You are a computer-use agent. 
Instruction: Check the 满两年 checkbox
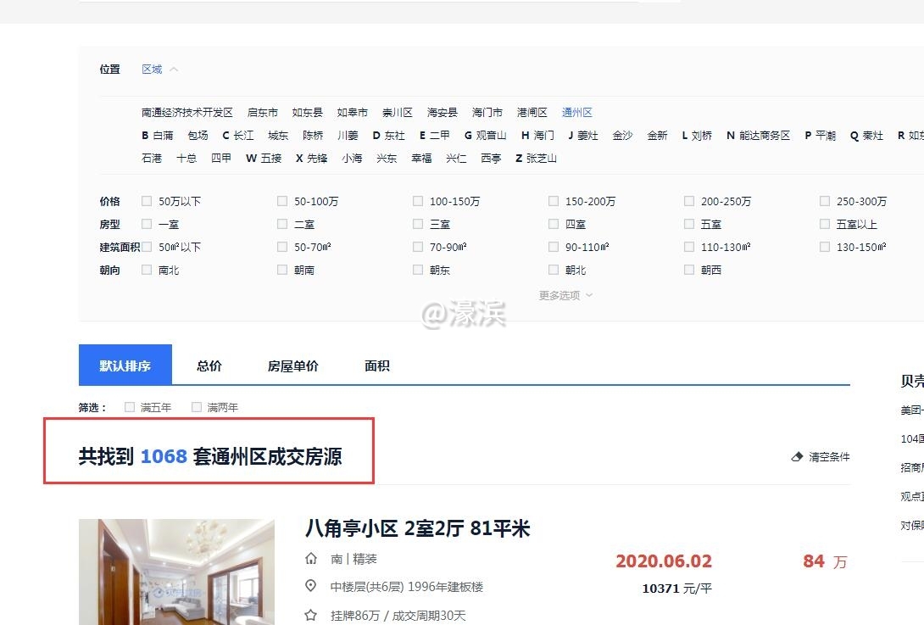[196, 407]
